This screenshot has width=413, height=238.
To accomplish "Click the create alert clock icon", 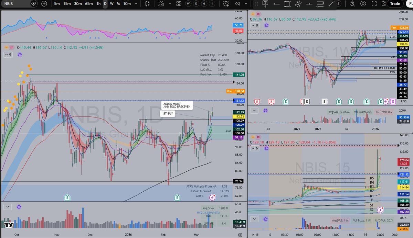I will [226, 4].
